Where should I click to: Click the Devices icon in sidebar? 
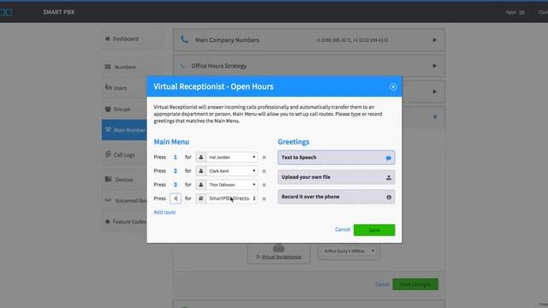[109, 179]
